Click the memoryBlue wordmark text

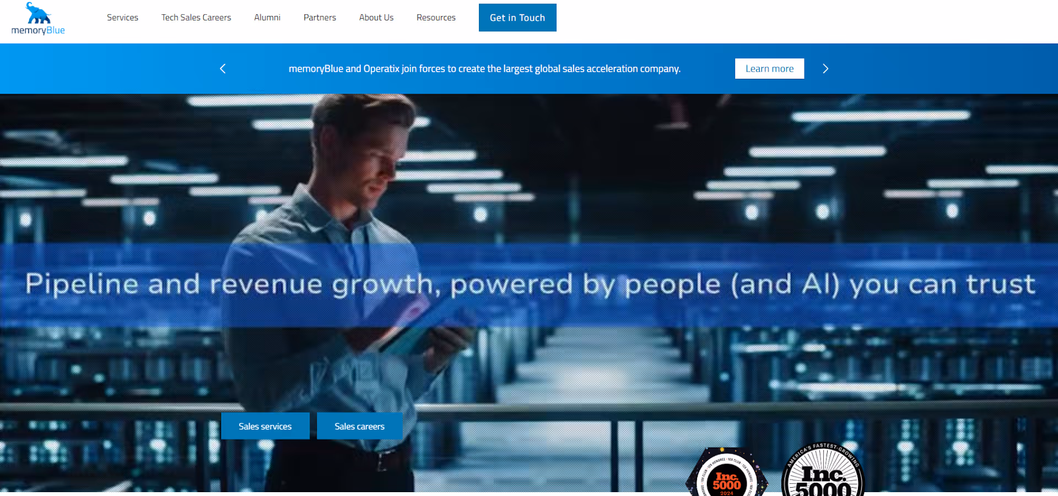click(38, 30)
